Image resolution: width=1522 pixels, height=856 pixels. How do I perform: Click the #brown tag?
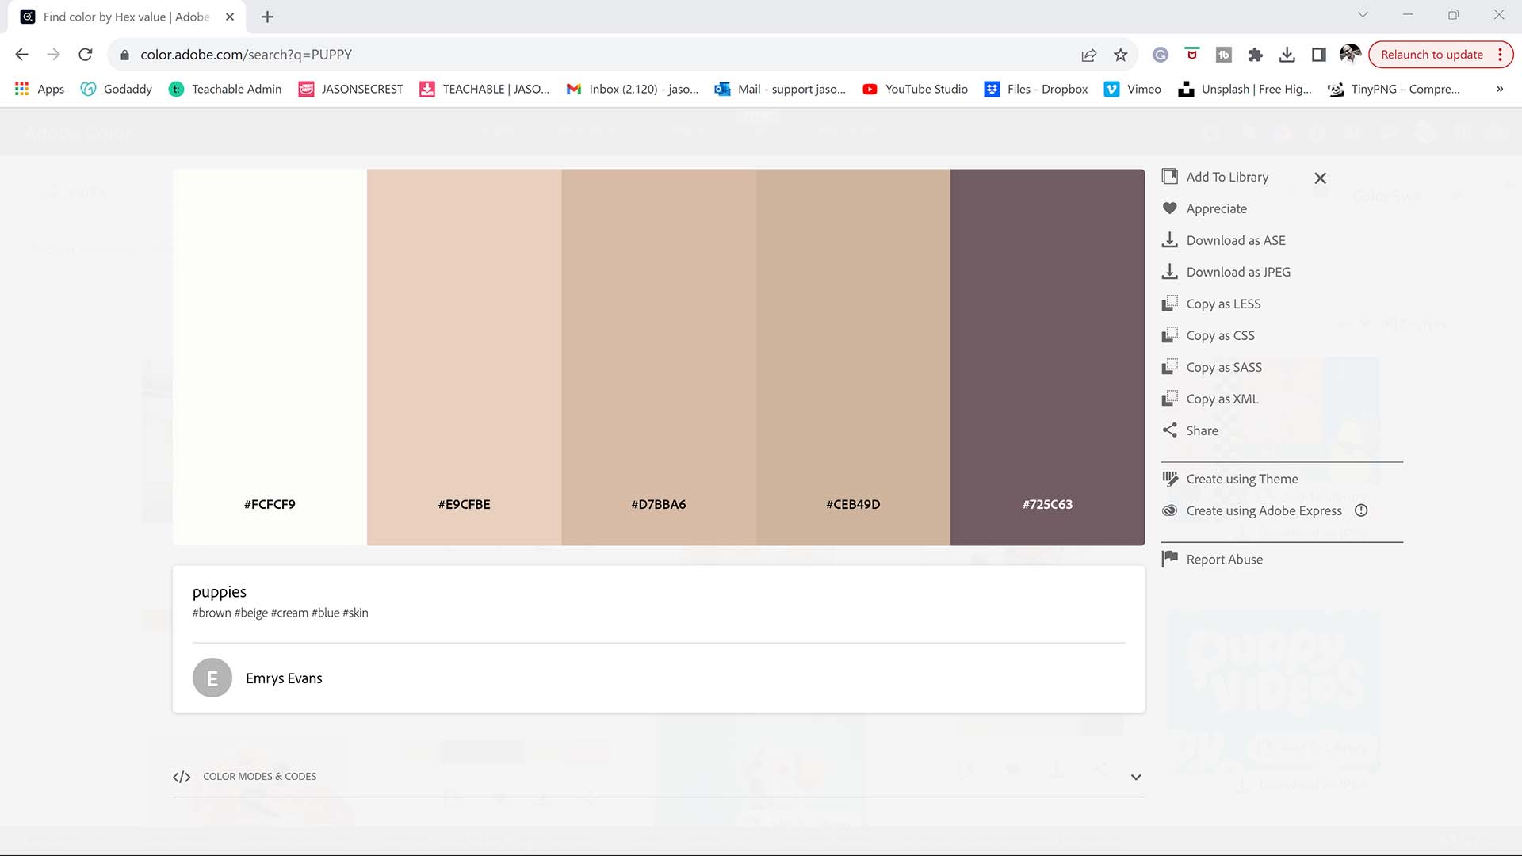coord(212,613)
